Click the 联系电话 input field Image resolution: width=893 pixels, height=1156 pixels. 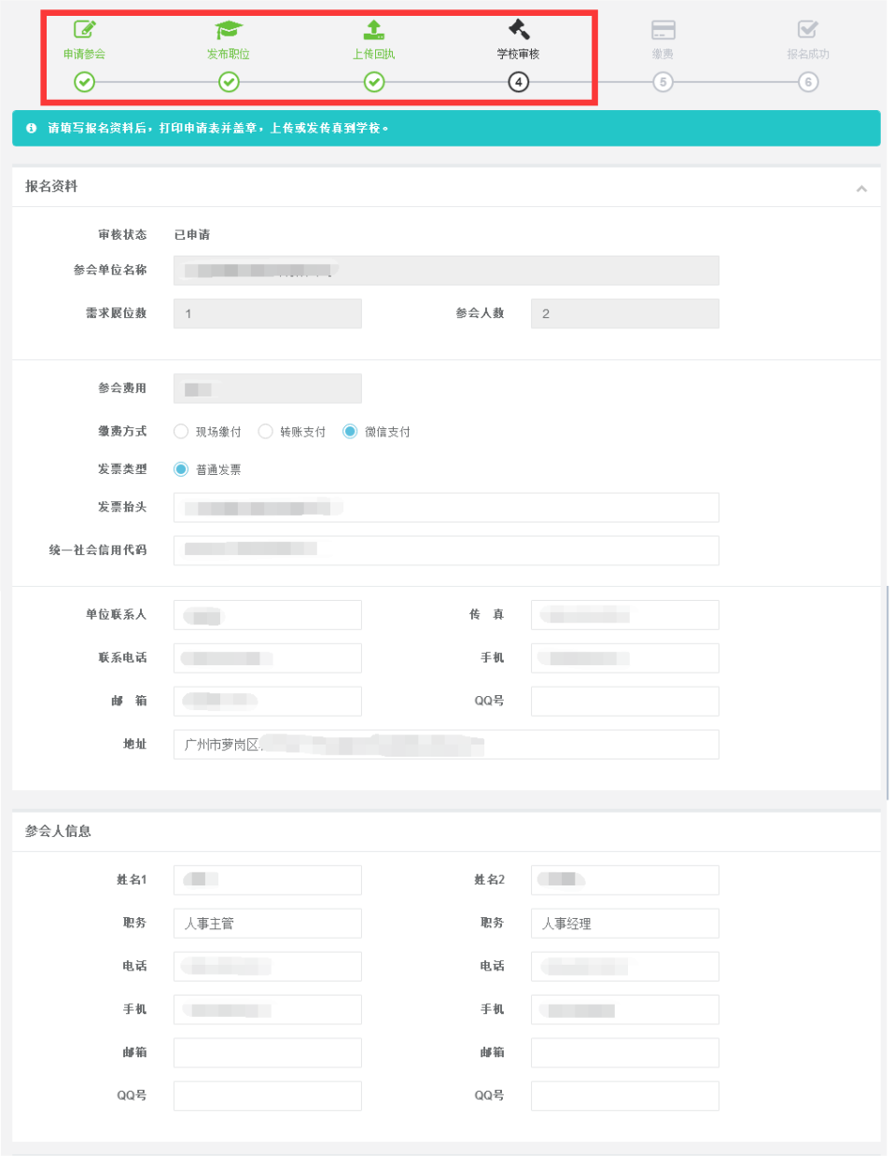[x=268, y=658]
